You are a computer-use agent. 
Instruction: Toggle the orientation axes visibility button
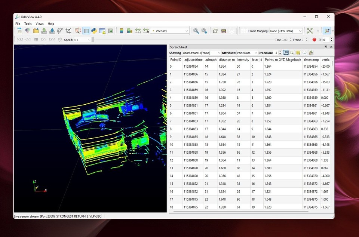(327, 31)
